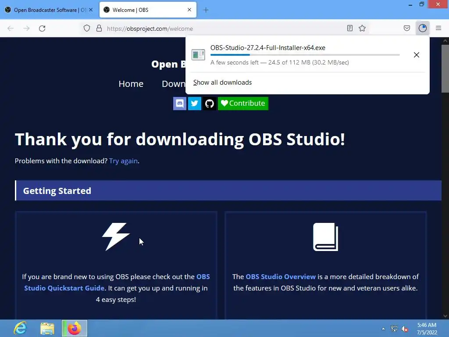
Task: Click the book overview icon
Action: coord(326,237)
